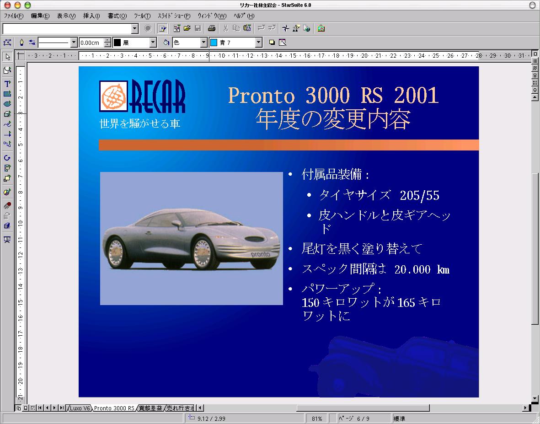The height and width of the screenshot is (424, 540).
Task: Click the Shadow toggle icon
Action: coord(272,43)
